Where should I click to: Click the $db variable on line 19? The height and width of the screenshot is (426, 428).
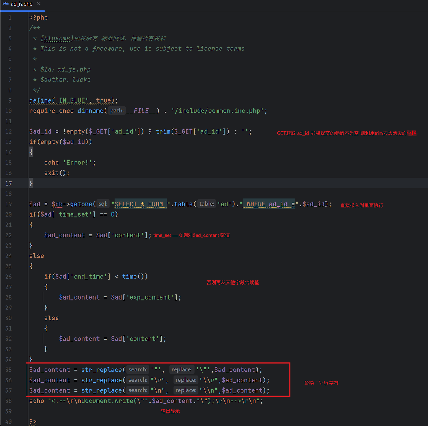pyautogui.click(x=57, y=204)
